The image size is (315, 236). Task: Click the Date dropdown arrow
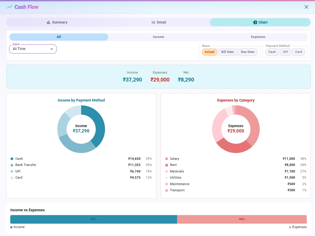(52, 49)
